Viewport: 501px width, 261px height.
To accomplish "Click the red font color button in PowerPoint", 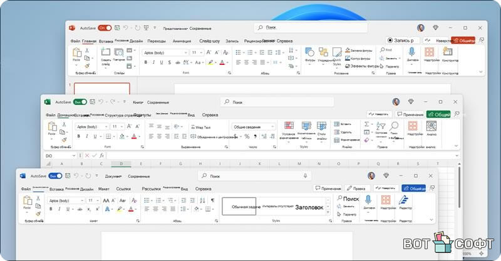I will [x=222, y=62].
